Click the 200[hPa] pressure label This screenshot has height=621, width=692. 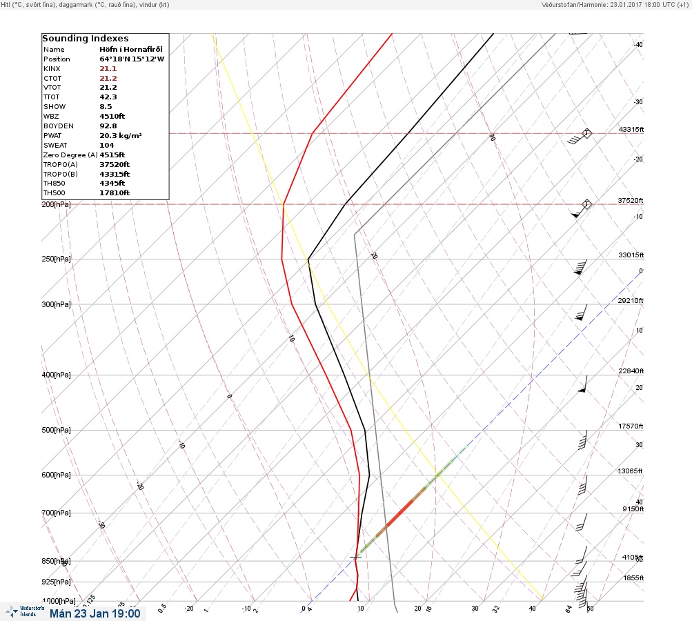[56, 204]
